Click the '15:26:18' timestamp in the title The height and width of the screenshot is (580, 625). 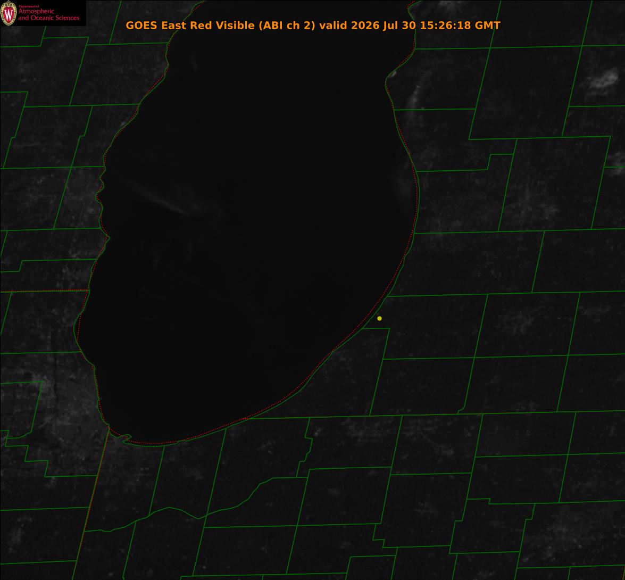(445, 26)
